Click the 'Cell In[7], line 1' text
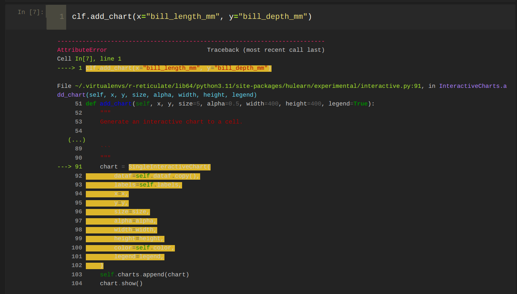Screen dimensions: 517x294 [89, 59]
